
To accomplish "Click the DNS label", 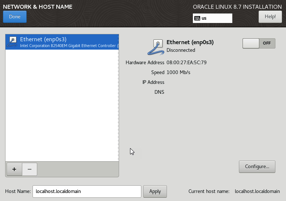I will tap(159, 92).
